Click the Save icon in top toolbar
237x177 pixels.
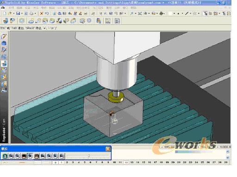coord(18,13)
